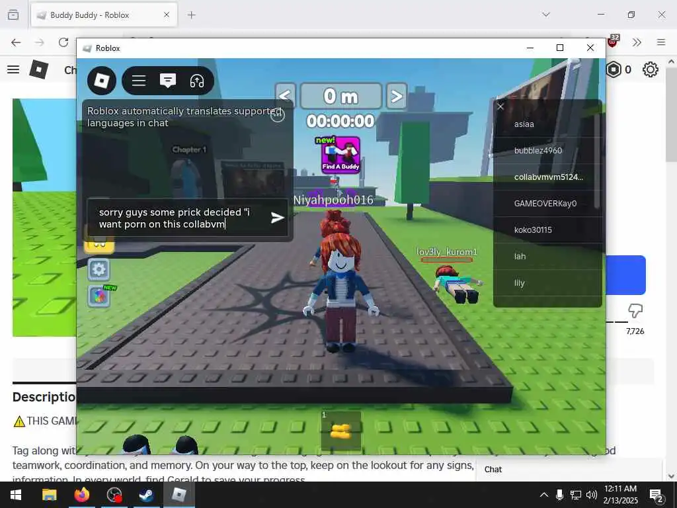The image size is (677, 508).
Task: Click the taskbar clock and date
Action: point(621,495)
